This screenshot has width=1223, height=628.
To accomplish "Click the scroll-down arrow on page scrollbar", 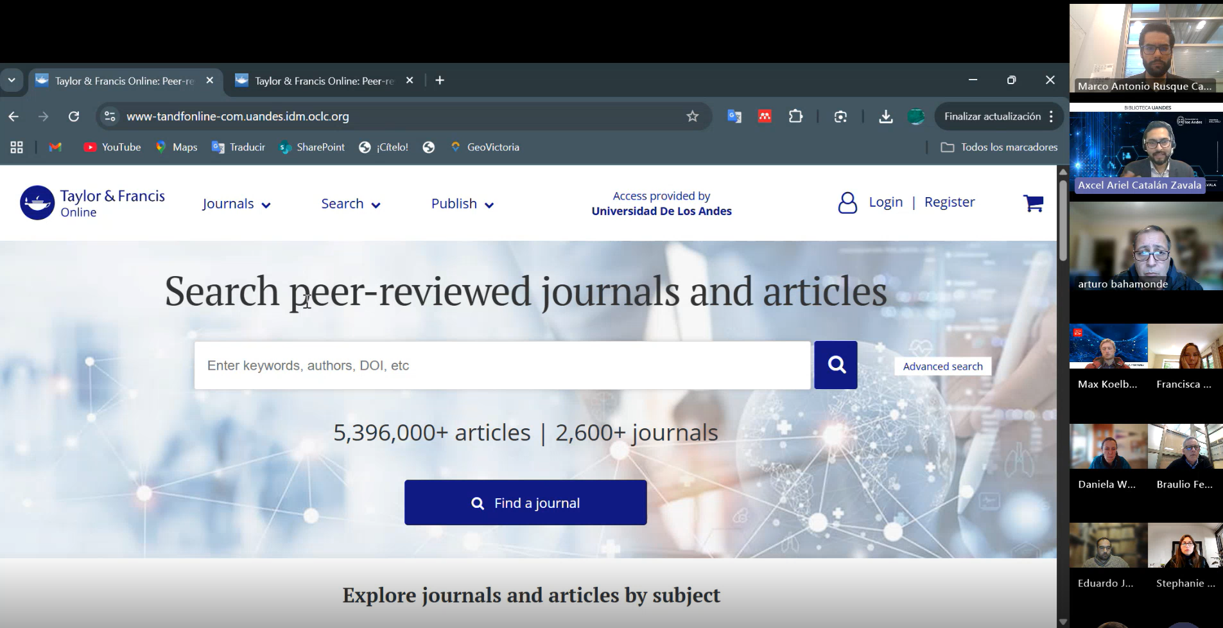I will 1063,622.
